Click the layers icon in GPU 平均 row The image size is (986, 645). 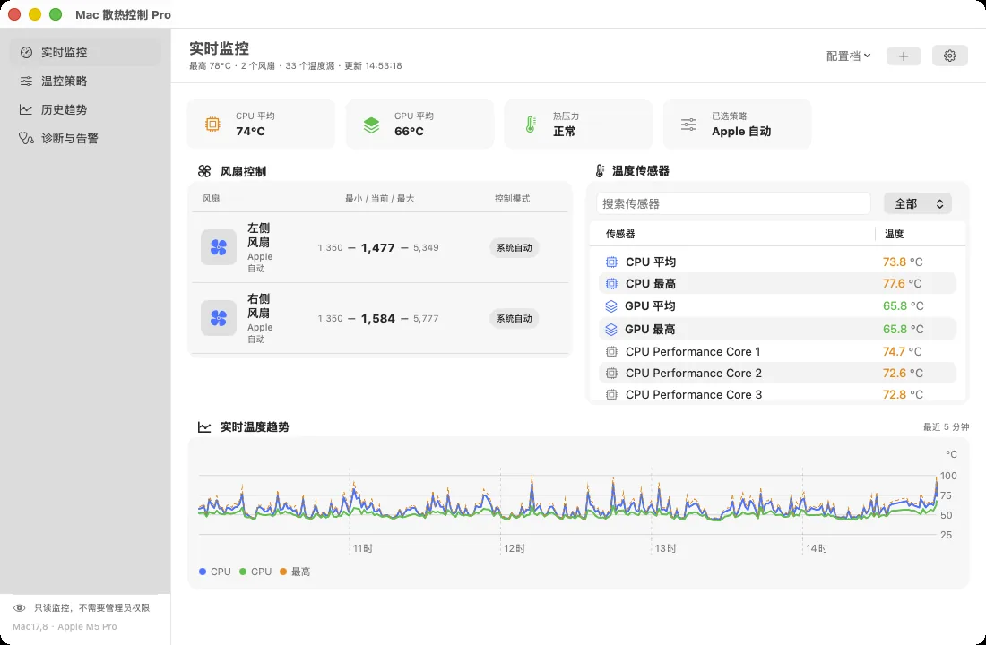(x=611, y=306)
